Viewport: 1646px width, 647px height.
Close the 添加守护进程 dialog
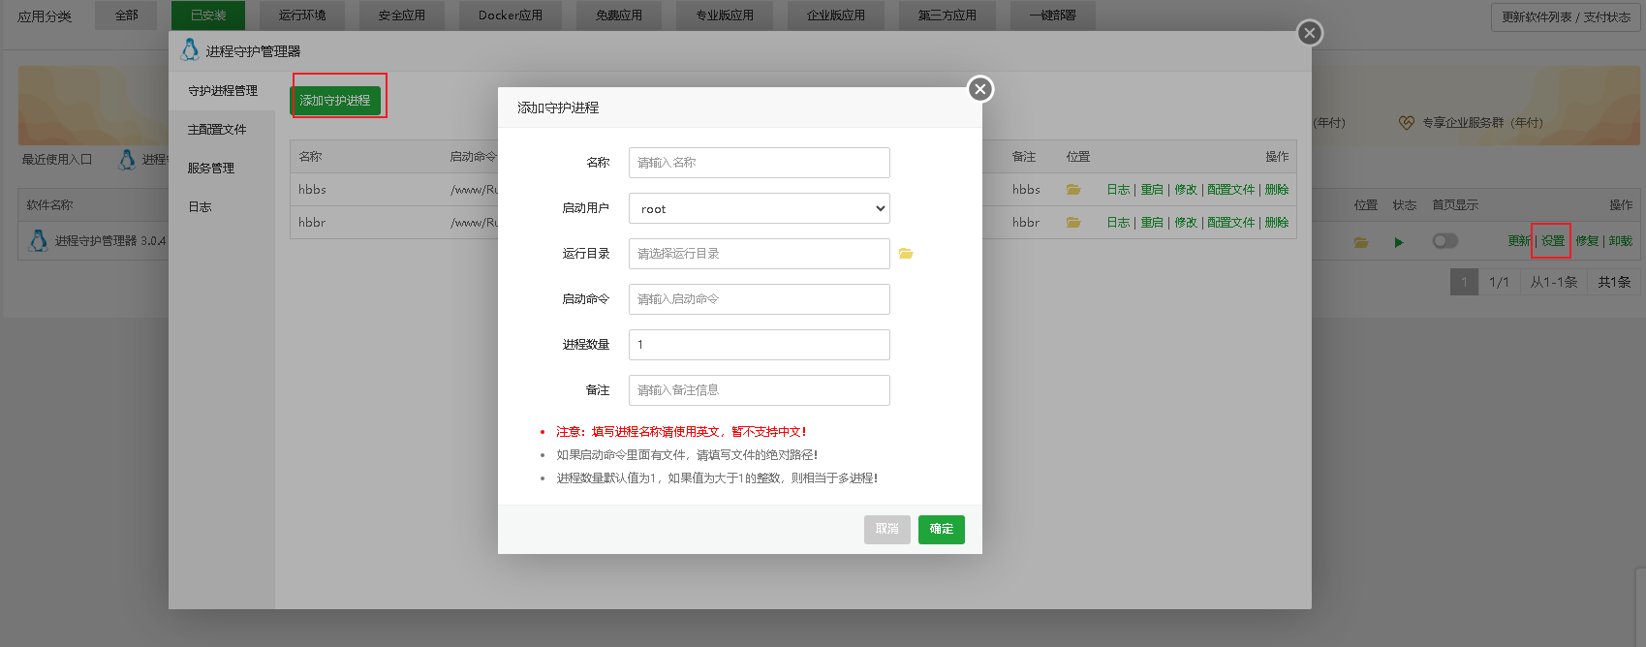[980, 89]
